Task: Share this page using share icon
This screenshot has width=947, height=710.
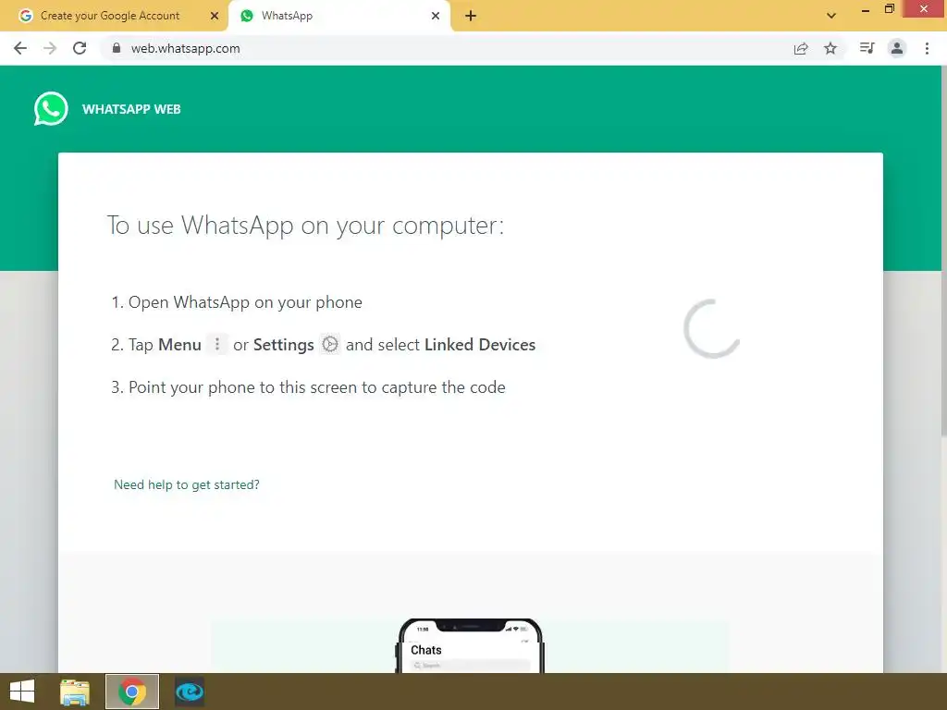Action: [x=801, y=48]
